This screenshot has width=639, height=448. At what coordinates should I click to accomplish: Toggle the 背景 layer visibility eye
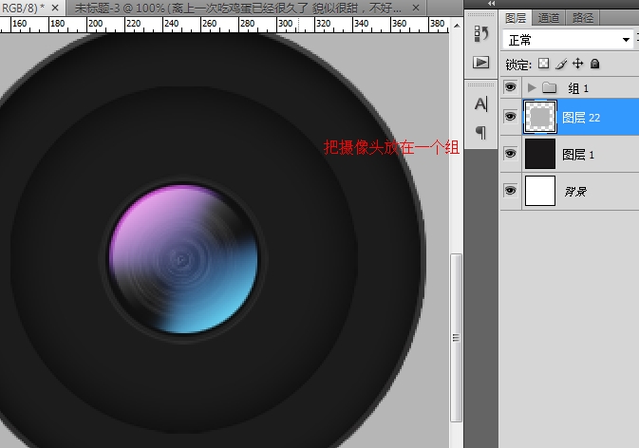point(511,191)
